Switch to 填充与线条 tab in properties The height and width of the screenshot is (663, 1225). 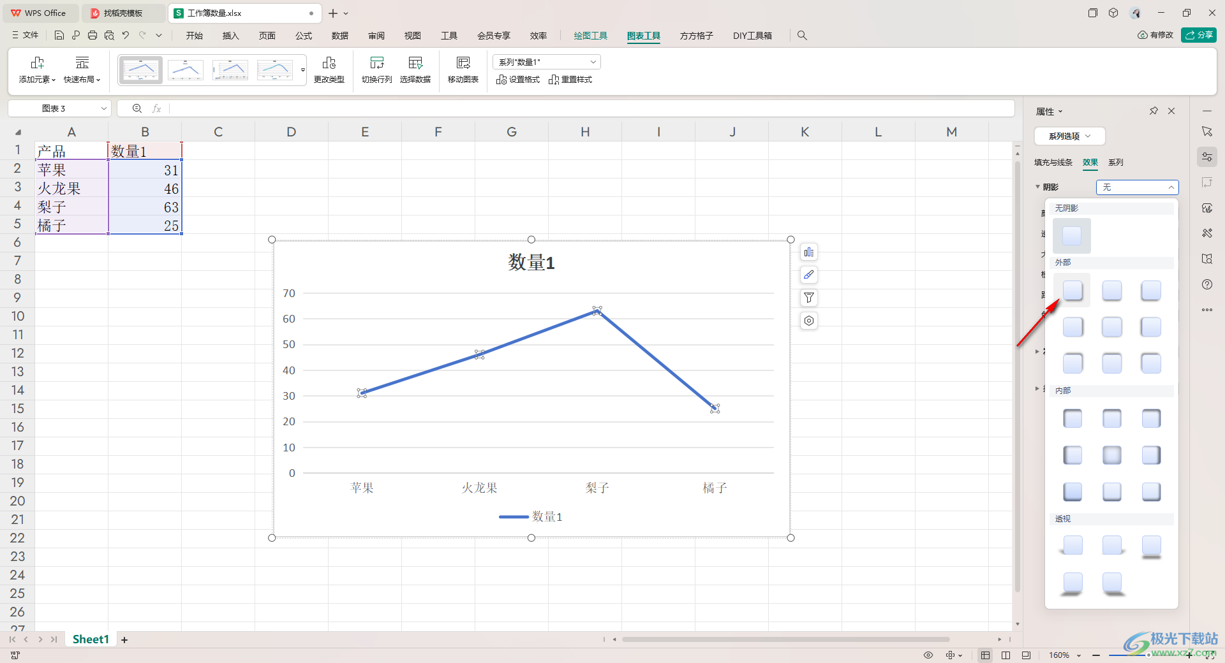(1053, 163)
